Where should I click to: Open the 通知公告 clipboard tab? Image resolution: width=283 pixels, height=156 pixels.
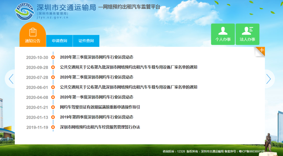[x=33, y=35]
